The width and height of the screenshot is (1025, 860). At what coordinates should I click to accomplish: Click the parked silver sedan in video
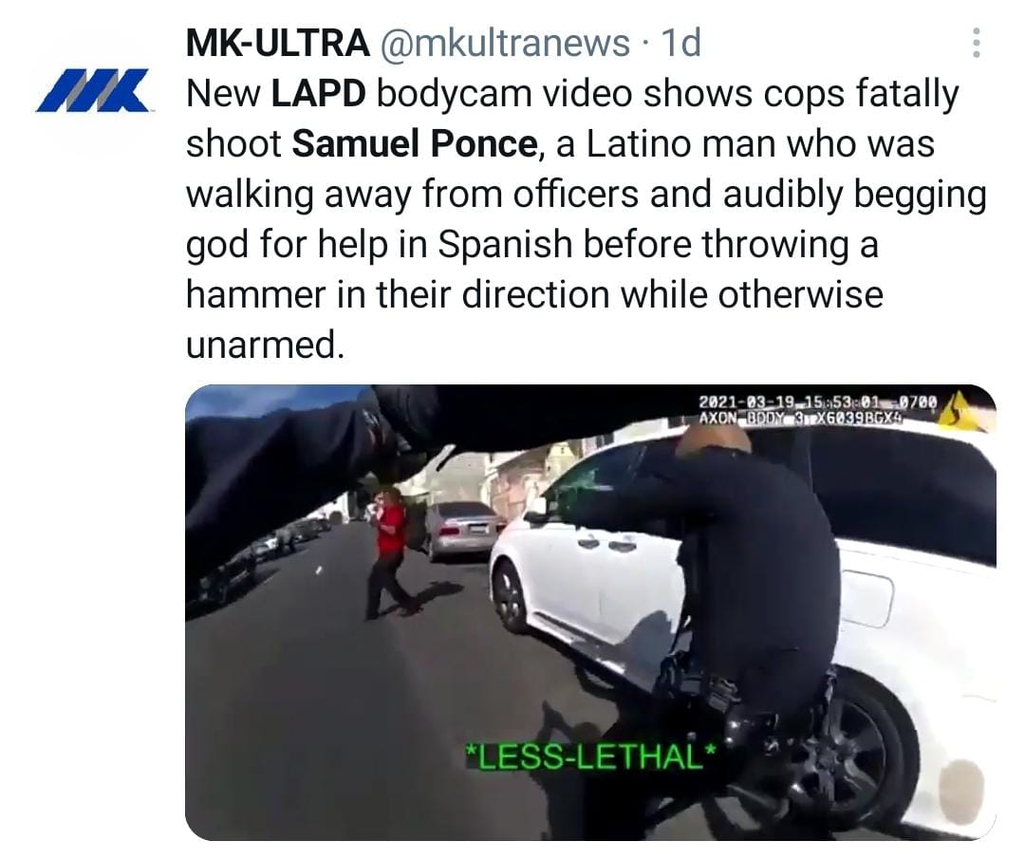[x=465, y=531]
